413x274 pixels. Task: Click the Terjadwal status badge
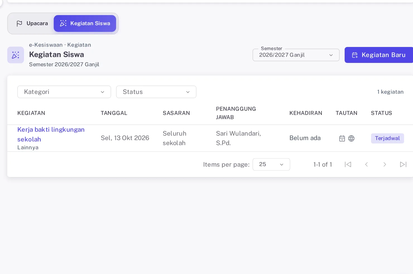pyautogui.click(x=387, y=138)
